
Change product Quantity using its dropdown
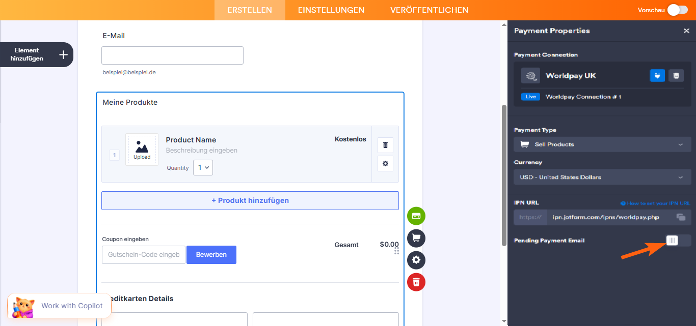(x=202, y=167)
